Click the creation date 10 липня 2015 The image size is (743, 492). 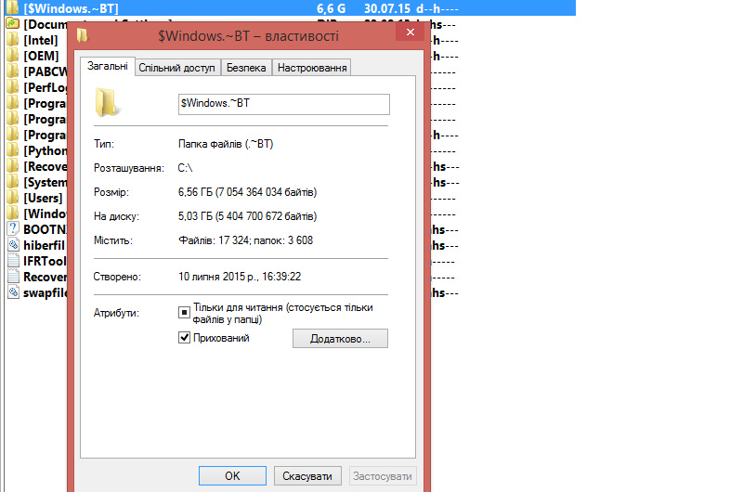tap(240, 277)
